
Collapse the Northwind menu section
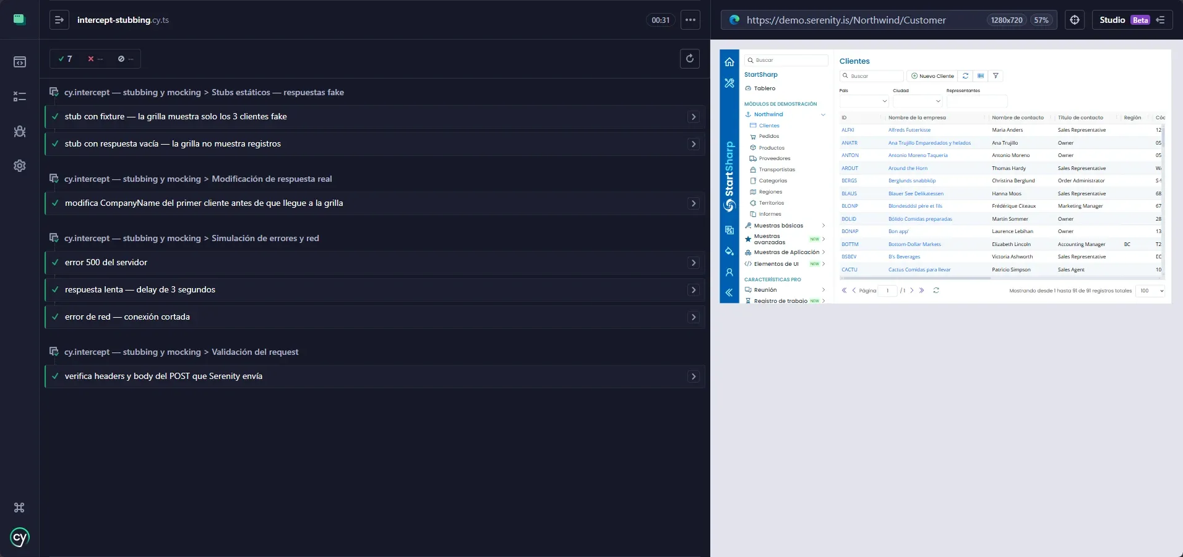tap(823, 114)
